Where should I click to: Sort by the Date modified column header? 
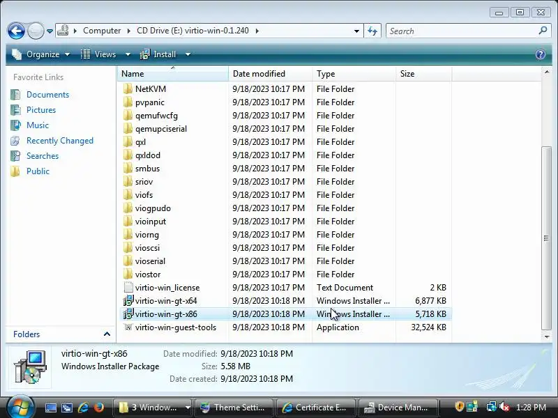(270, 74)
